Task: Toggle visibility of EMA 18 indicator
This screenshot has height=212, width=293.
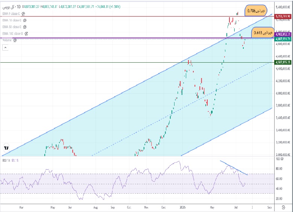Action: click(x=25, y=20)
